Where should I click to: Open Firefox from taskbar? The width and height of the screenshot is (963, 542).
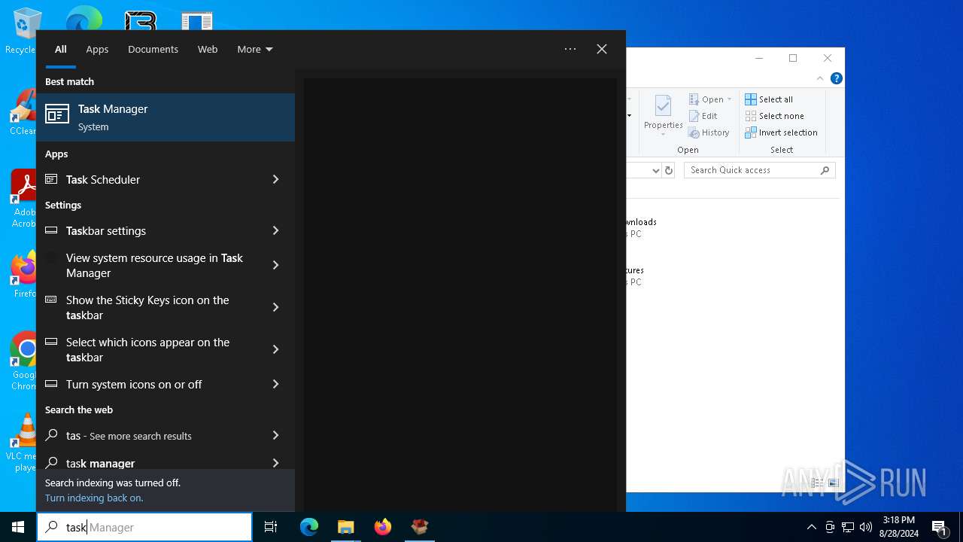383,527
